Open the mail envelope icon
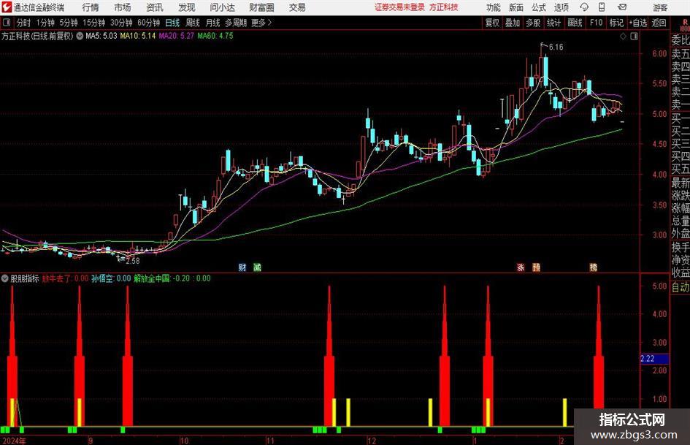Screen dimensions: 690x445 [x=622, y=7]
